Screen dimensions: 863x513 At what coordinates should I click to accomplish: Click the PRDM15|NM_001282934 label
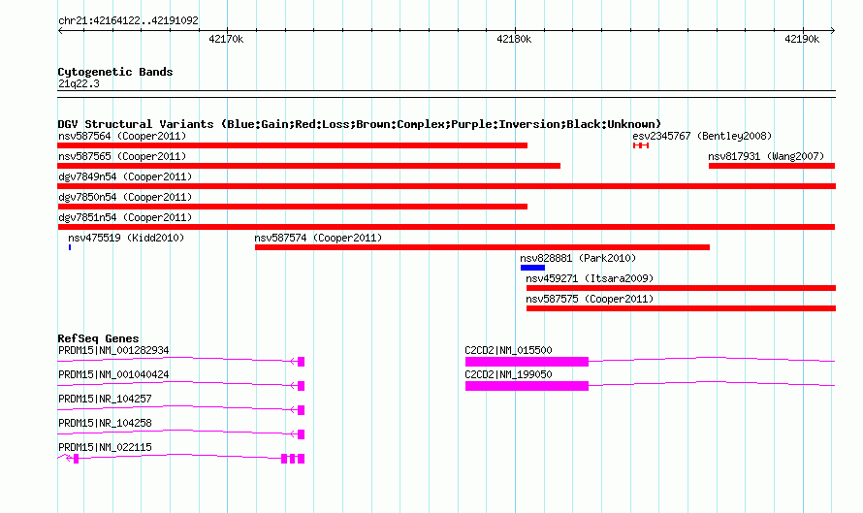coord(113,351)
